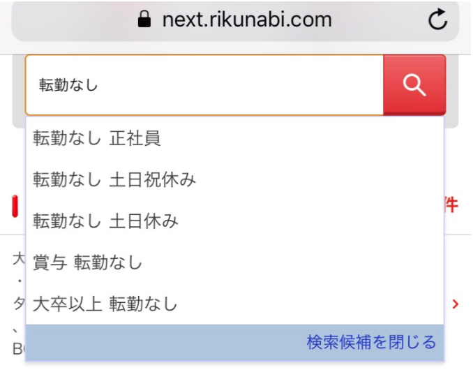Pick the 大卒以上 転勤なし suggestion
The height and width of the screenshot is (379, 473).
coord(234,304)
